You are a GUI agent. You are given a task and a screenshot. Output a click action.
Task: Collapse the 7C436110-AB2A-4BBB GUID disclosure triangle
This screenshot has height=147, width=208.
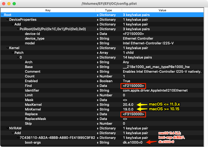click(18, 138)
